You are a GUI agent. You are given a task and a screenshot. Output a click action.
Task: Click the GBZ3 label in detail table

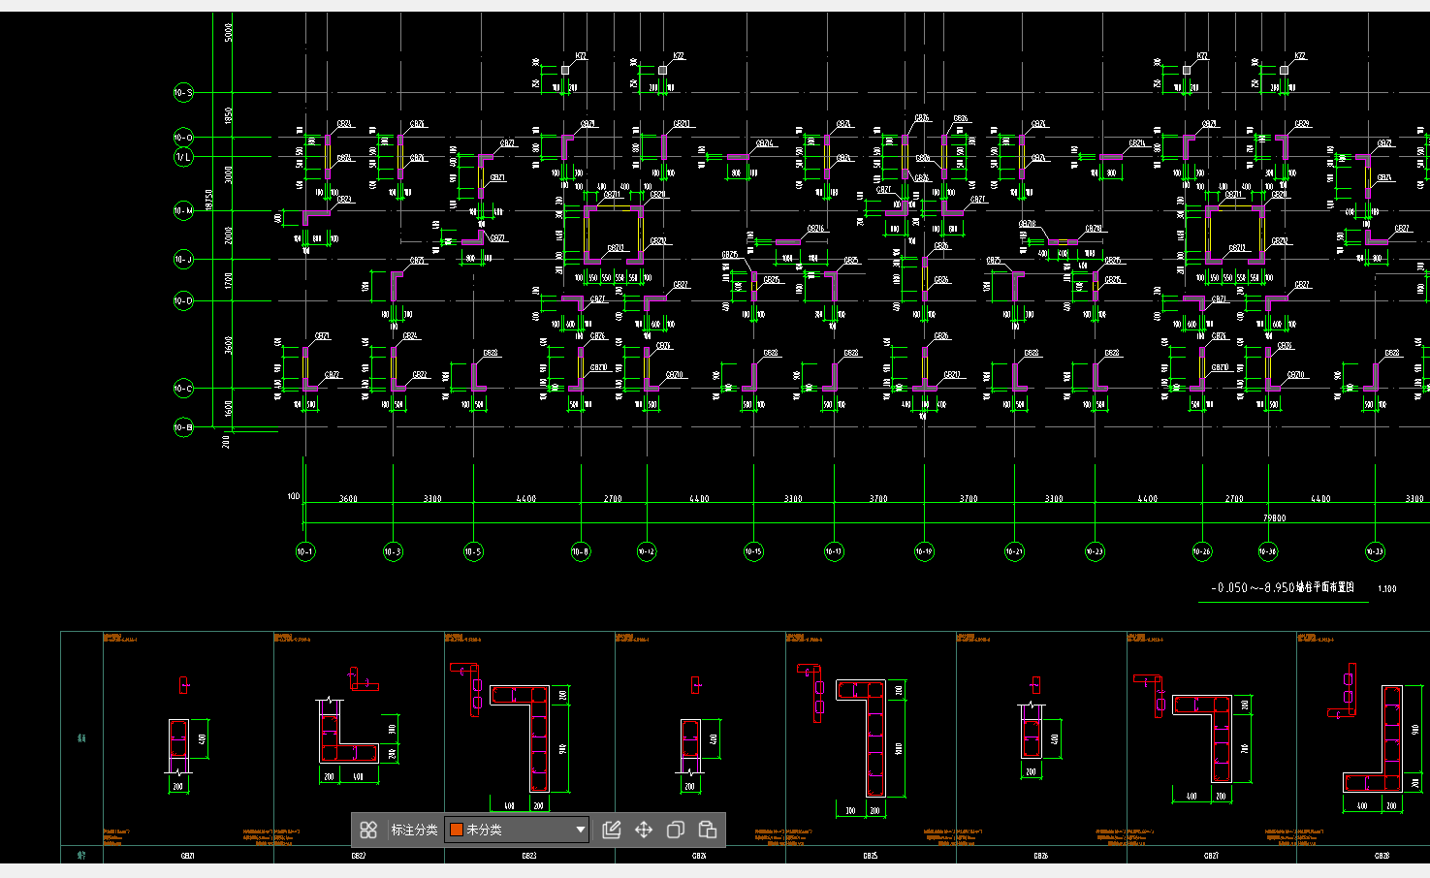point(529,857)
